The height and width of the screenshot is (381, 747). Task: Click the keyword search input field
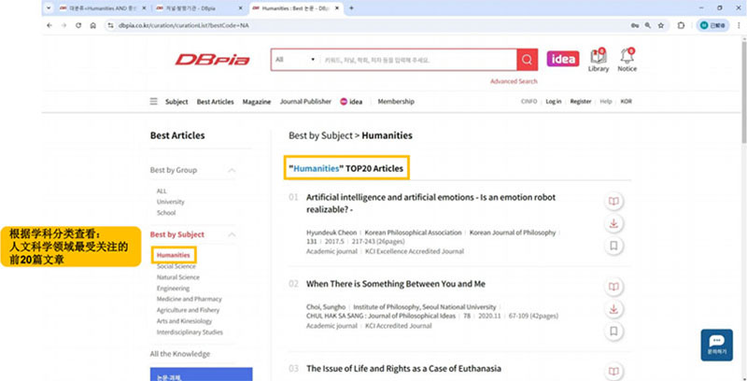[x=418, y=60]
